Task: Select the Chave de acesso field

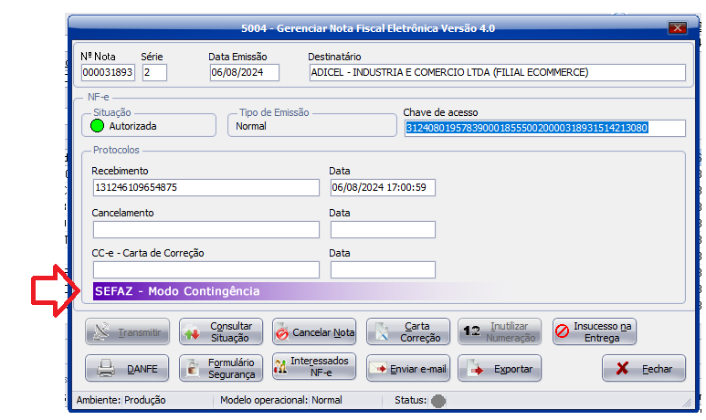Action: click(x=532, y=128)
